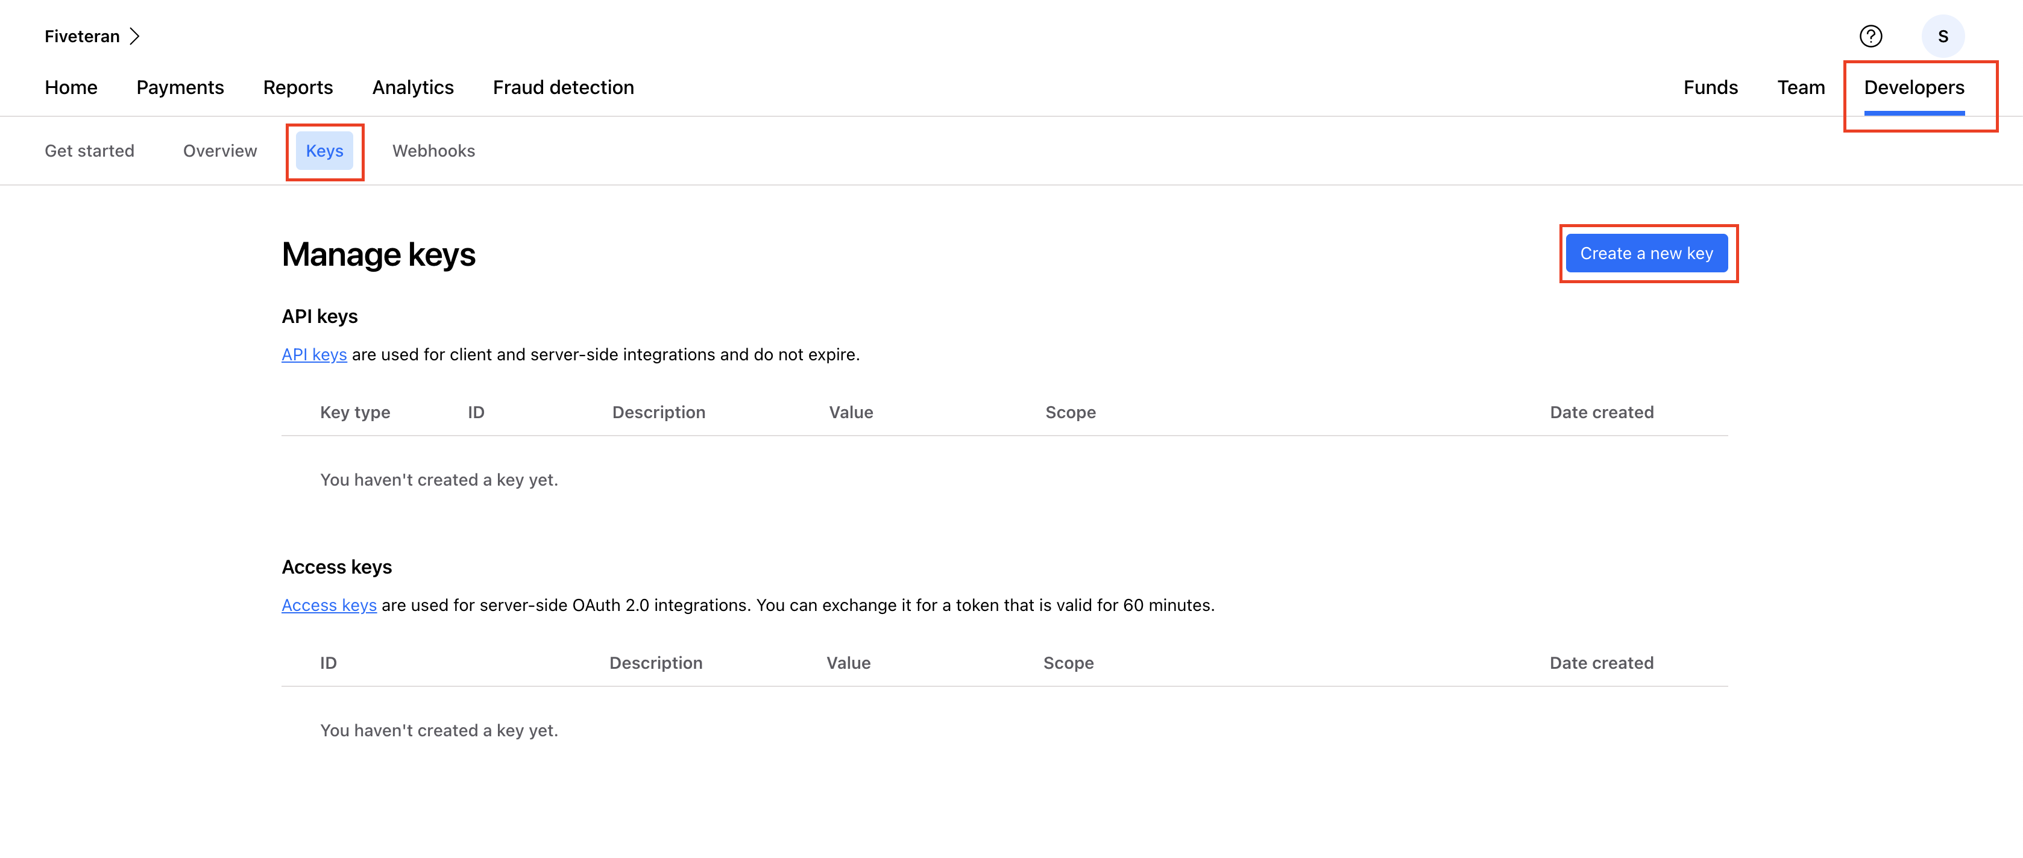The height and width of the screenshot is (858, 2023).
Task: Navigate to Get started section
Action: [x=88, y=148]
